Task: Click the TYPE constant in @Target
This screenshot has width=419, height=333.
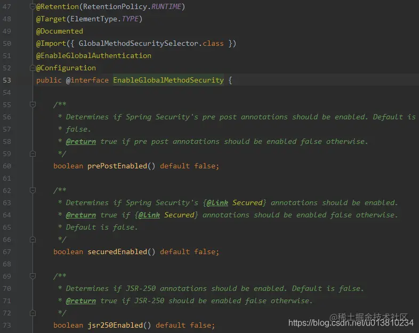Action: coord(130,19)
